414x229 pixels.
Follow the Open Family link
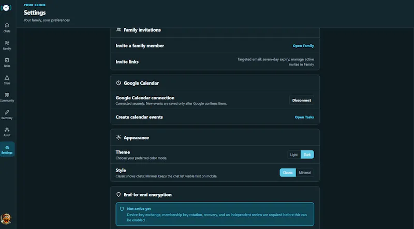[303, 46]
